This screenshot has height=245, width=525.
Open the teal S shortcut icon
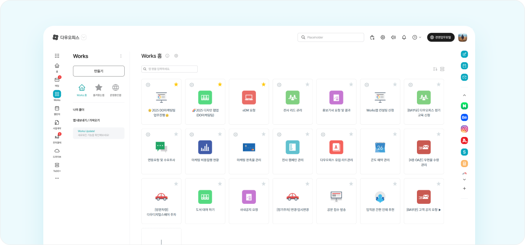(x=465, y=152)
